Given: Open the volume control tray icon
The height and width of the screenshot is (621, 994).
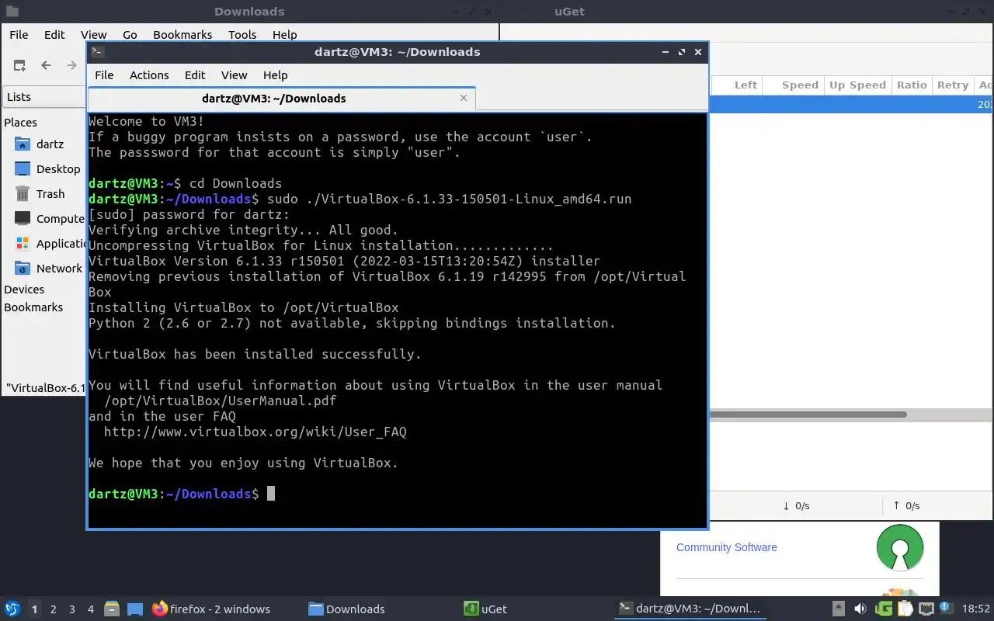Looking at the screenshot, I should pos(860,609).
